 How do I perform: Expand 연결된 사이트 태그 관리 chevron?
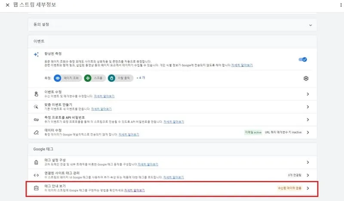coord(308,175)
